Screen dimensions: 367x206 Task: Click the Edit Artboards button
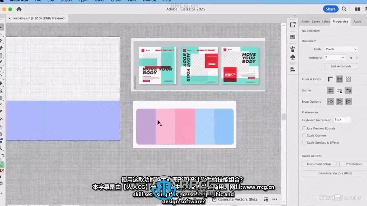point(341,66)
